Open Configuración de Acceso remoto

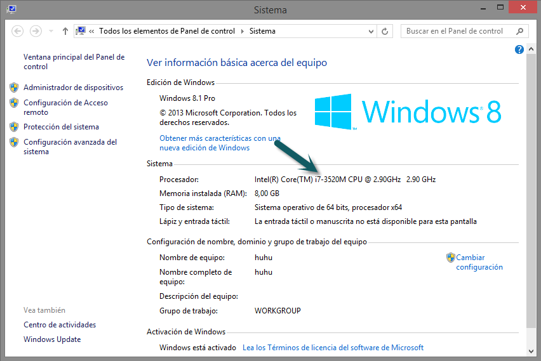(x=65, y=107)
